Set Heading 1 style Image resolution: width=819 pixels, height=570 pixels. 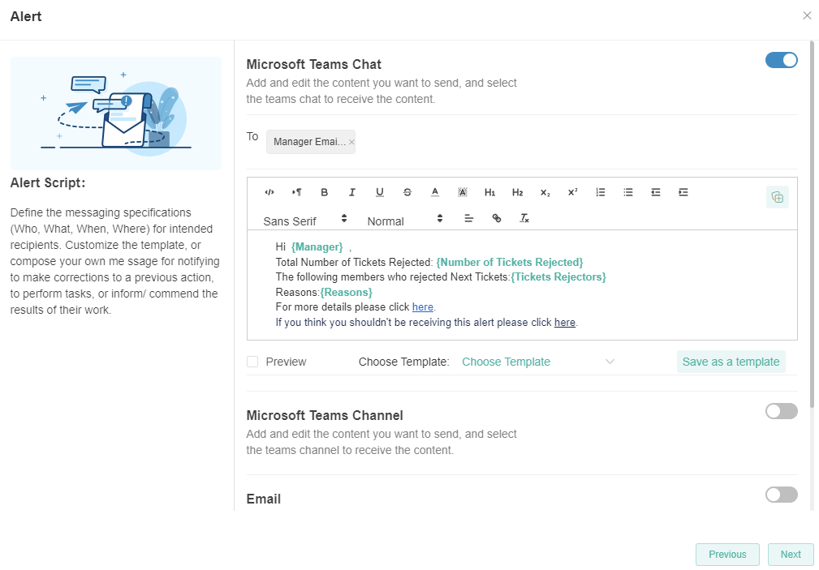[490, 192]
